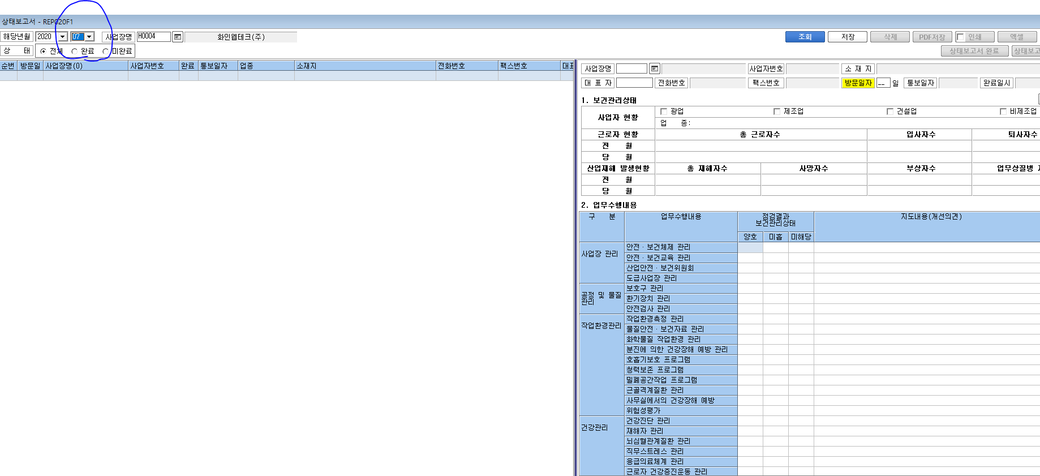
Task: Expand the month 07 dropdown
Action: [89, 37]
